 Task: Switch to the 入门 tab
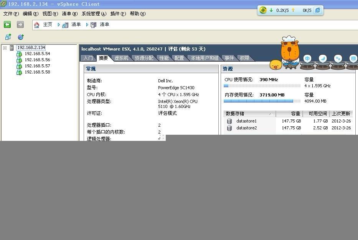point(88,58)
